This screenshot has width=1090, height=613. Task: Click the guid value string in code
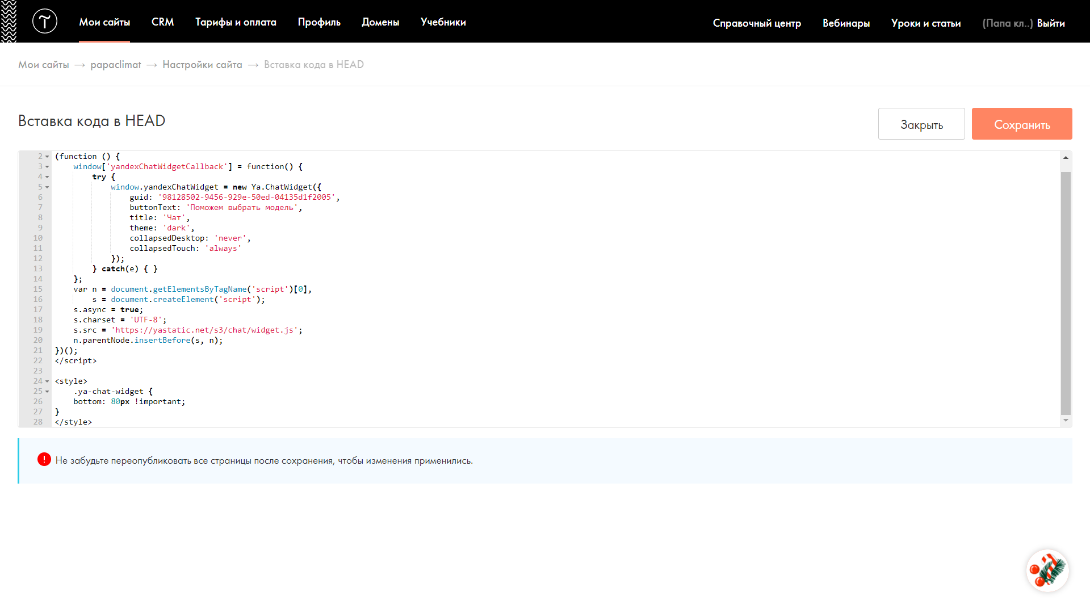pyautogui.click(x=247, y=198)
